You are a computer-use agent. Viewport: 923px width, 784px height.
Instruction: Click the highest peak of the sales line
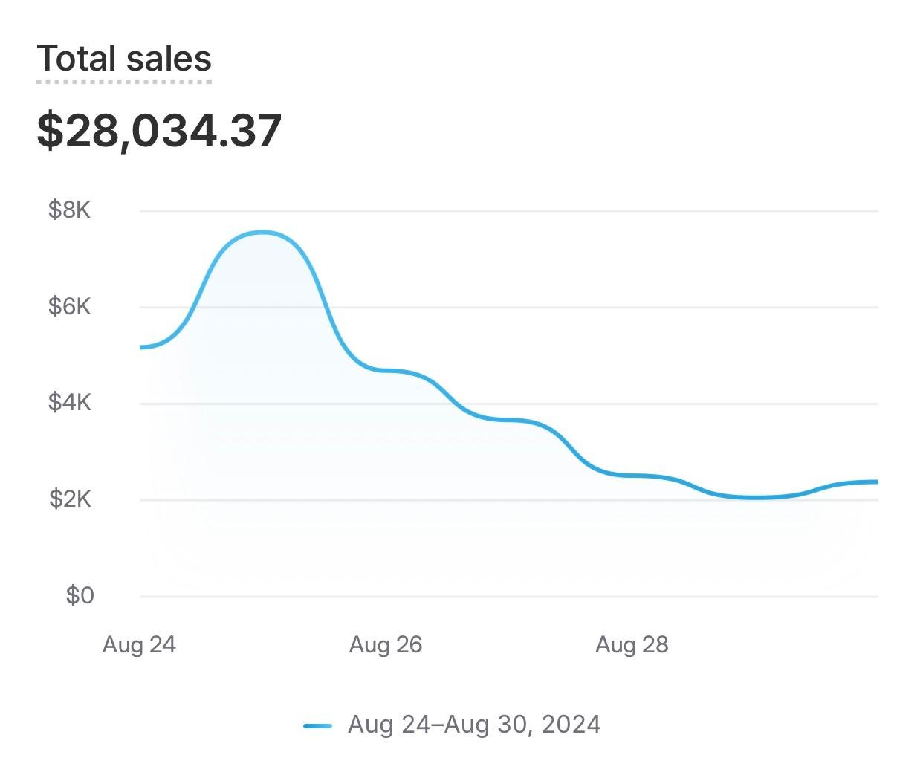tap(262, 233)
